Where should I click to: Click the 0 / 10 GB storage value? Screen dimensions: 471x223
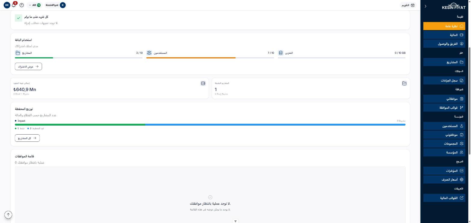pos(400,53)
